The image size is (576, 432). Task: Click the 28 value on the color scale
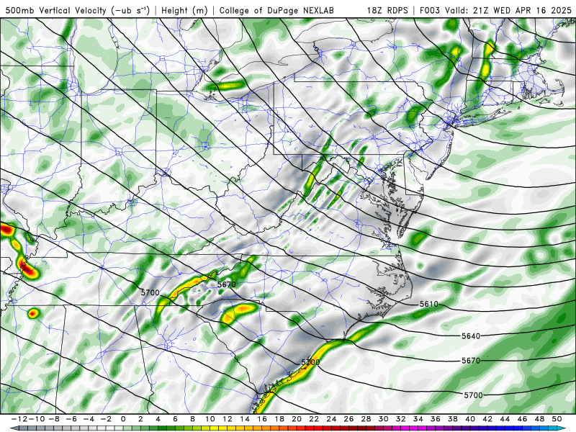tap(366, 419)
